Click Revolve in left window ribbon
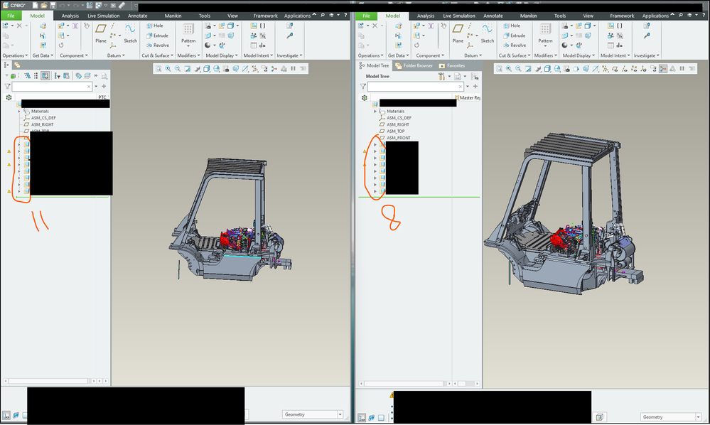This screenshot has width=710, height=425. [x=158, y=45]
